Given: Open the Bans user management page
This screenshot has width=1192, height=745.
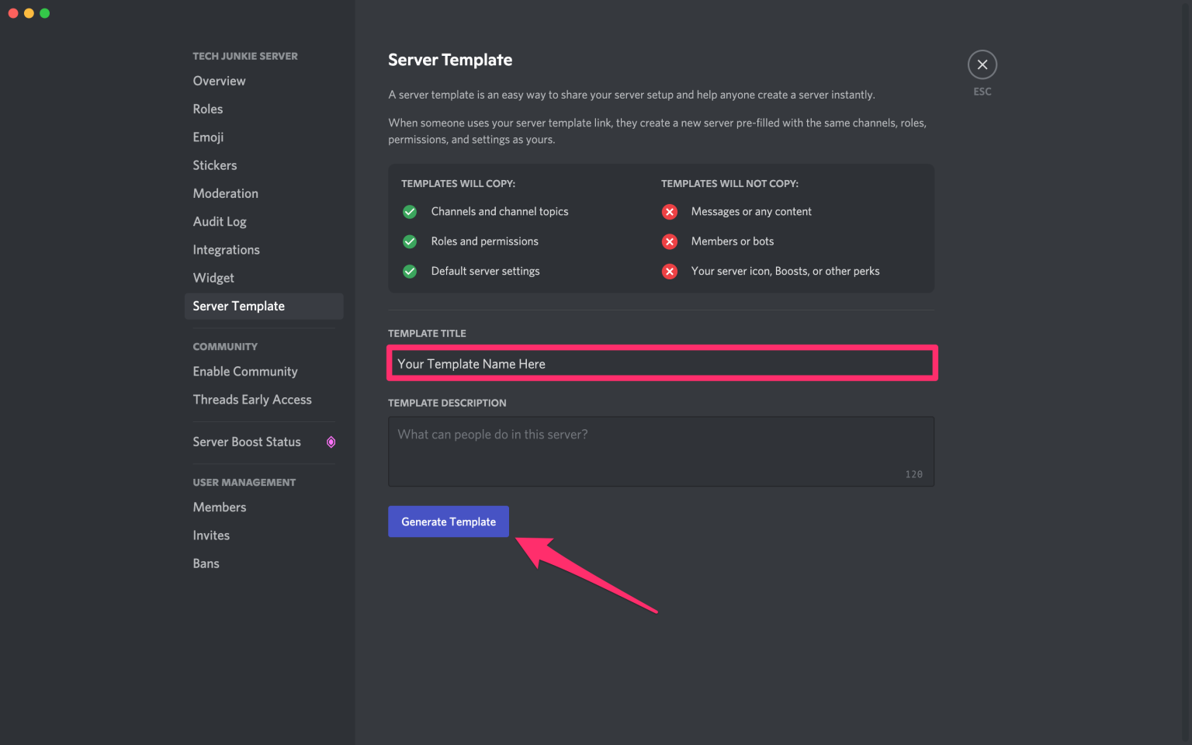Looking at the screenshot, I should pos(206,563).
